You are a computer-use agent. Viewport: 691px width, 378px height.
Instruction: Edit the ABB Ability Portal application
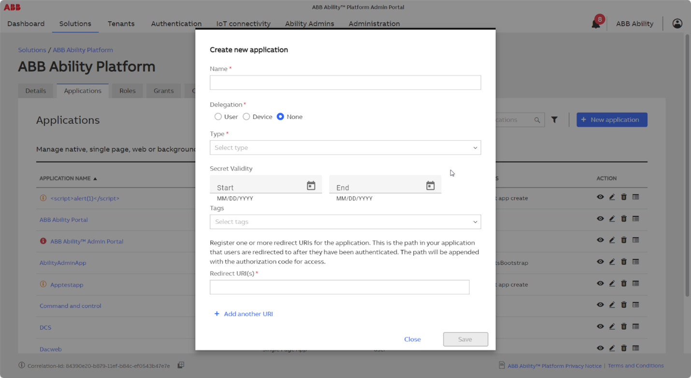point(612,218)
